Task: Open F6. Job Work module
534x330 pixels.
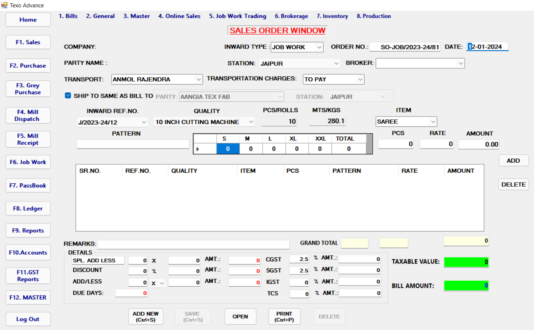Action: [28, 162]
